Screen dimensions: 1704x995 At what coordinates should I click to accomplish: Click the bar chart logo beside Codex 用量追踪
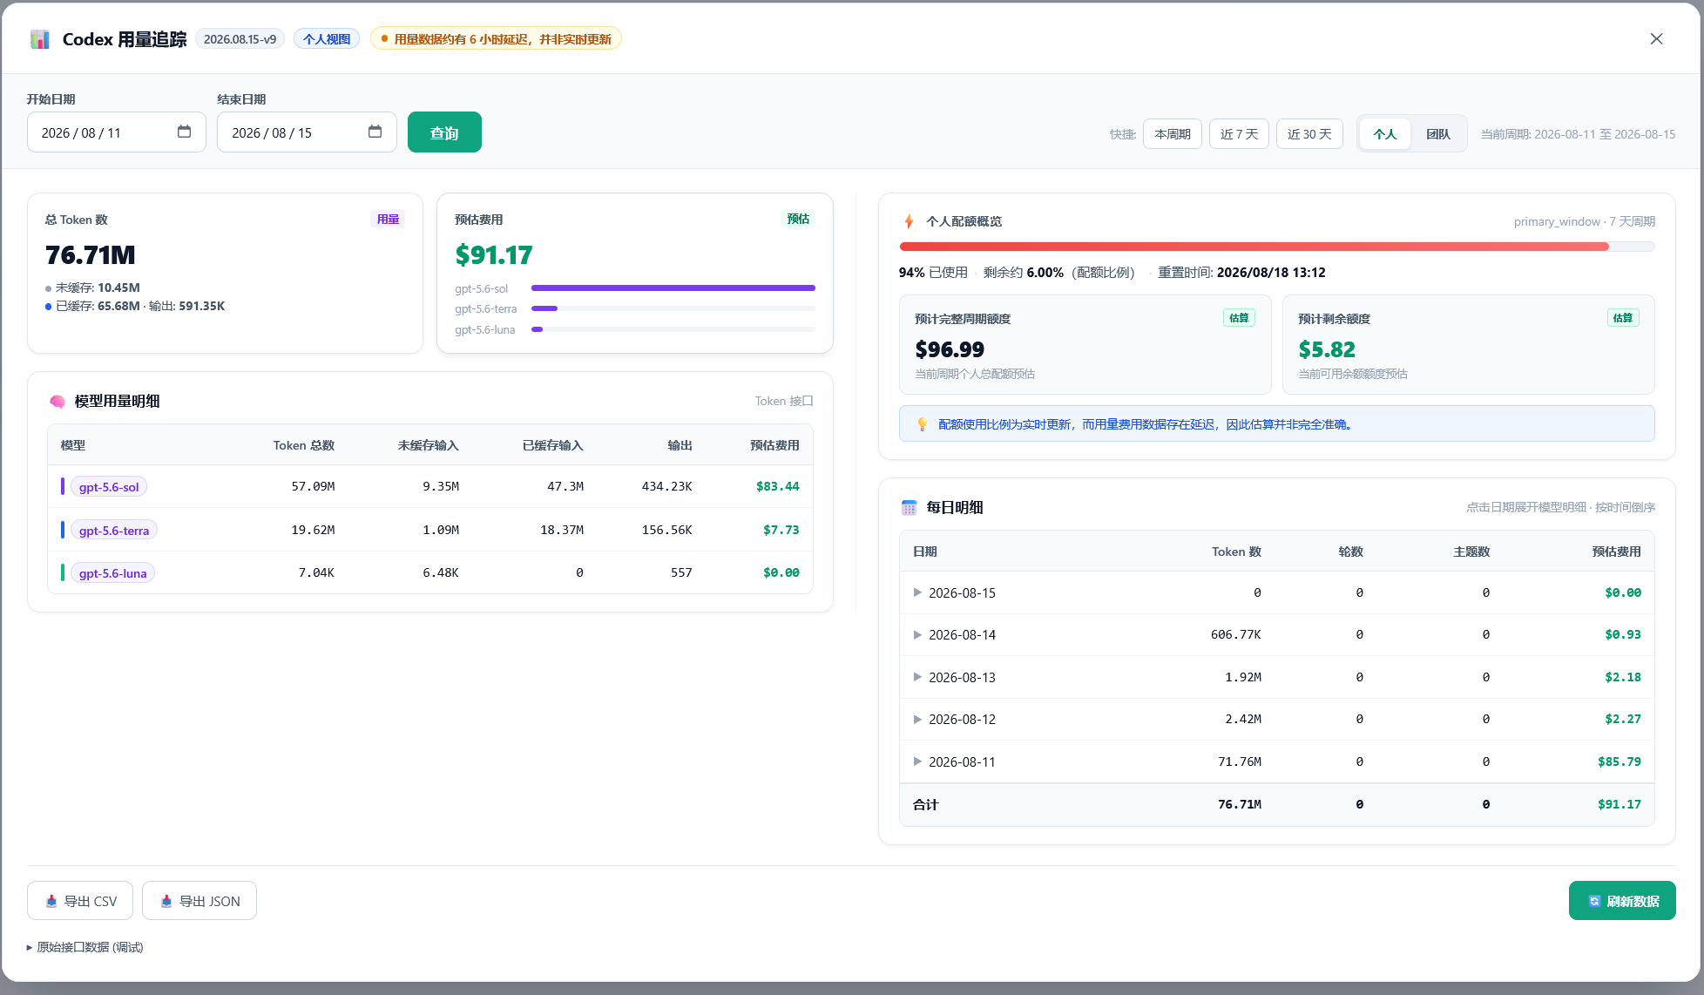[40, 39]
